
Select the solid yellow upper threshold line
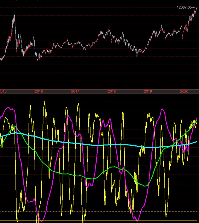click(x=98, y=111)
